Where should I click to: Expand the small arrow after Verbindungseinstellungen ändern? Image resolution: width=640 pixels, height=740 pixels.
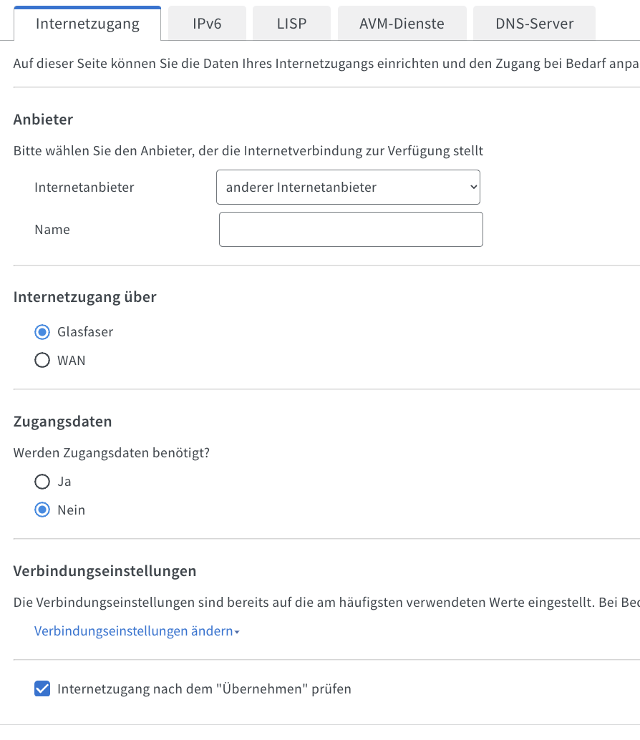coord(237,632)
